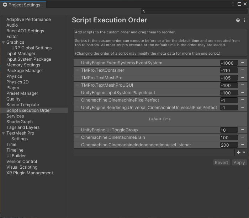This screenshot has width=249, height=218.
Task: Open Visual Scripting settings
Action: pos(22,167)
